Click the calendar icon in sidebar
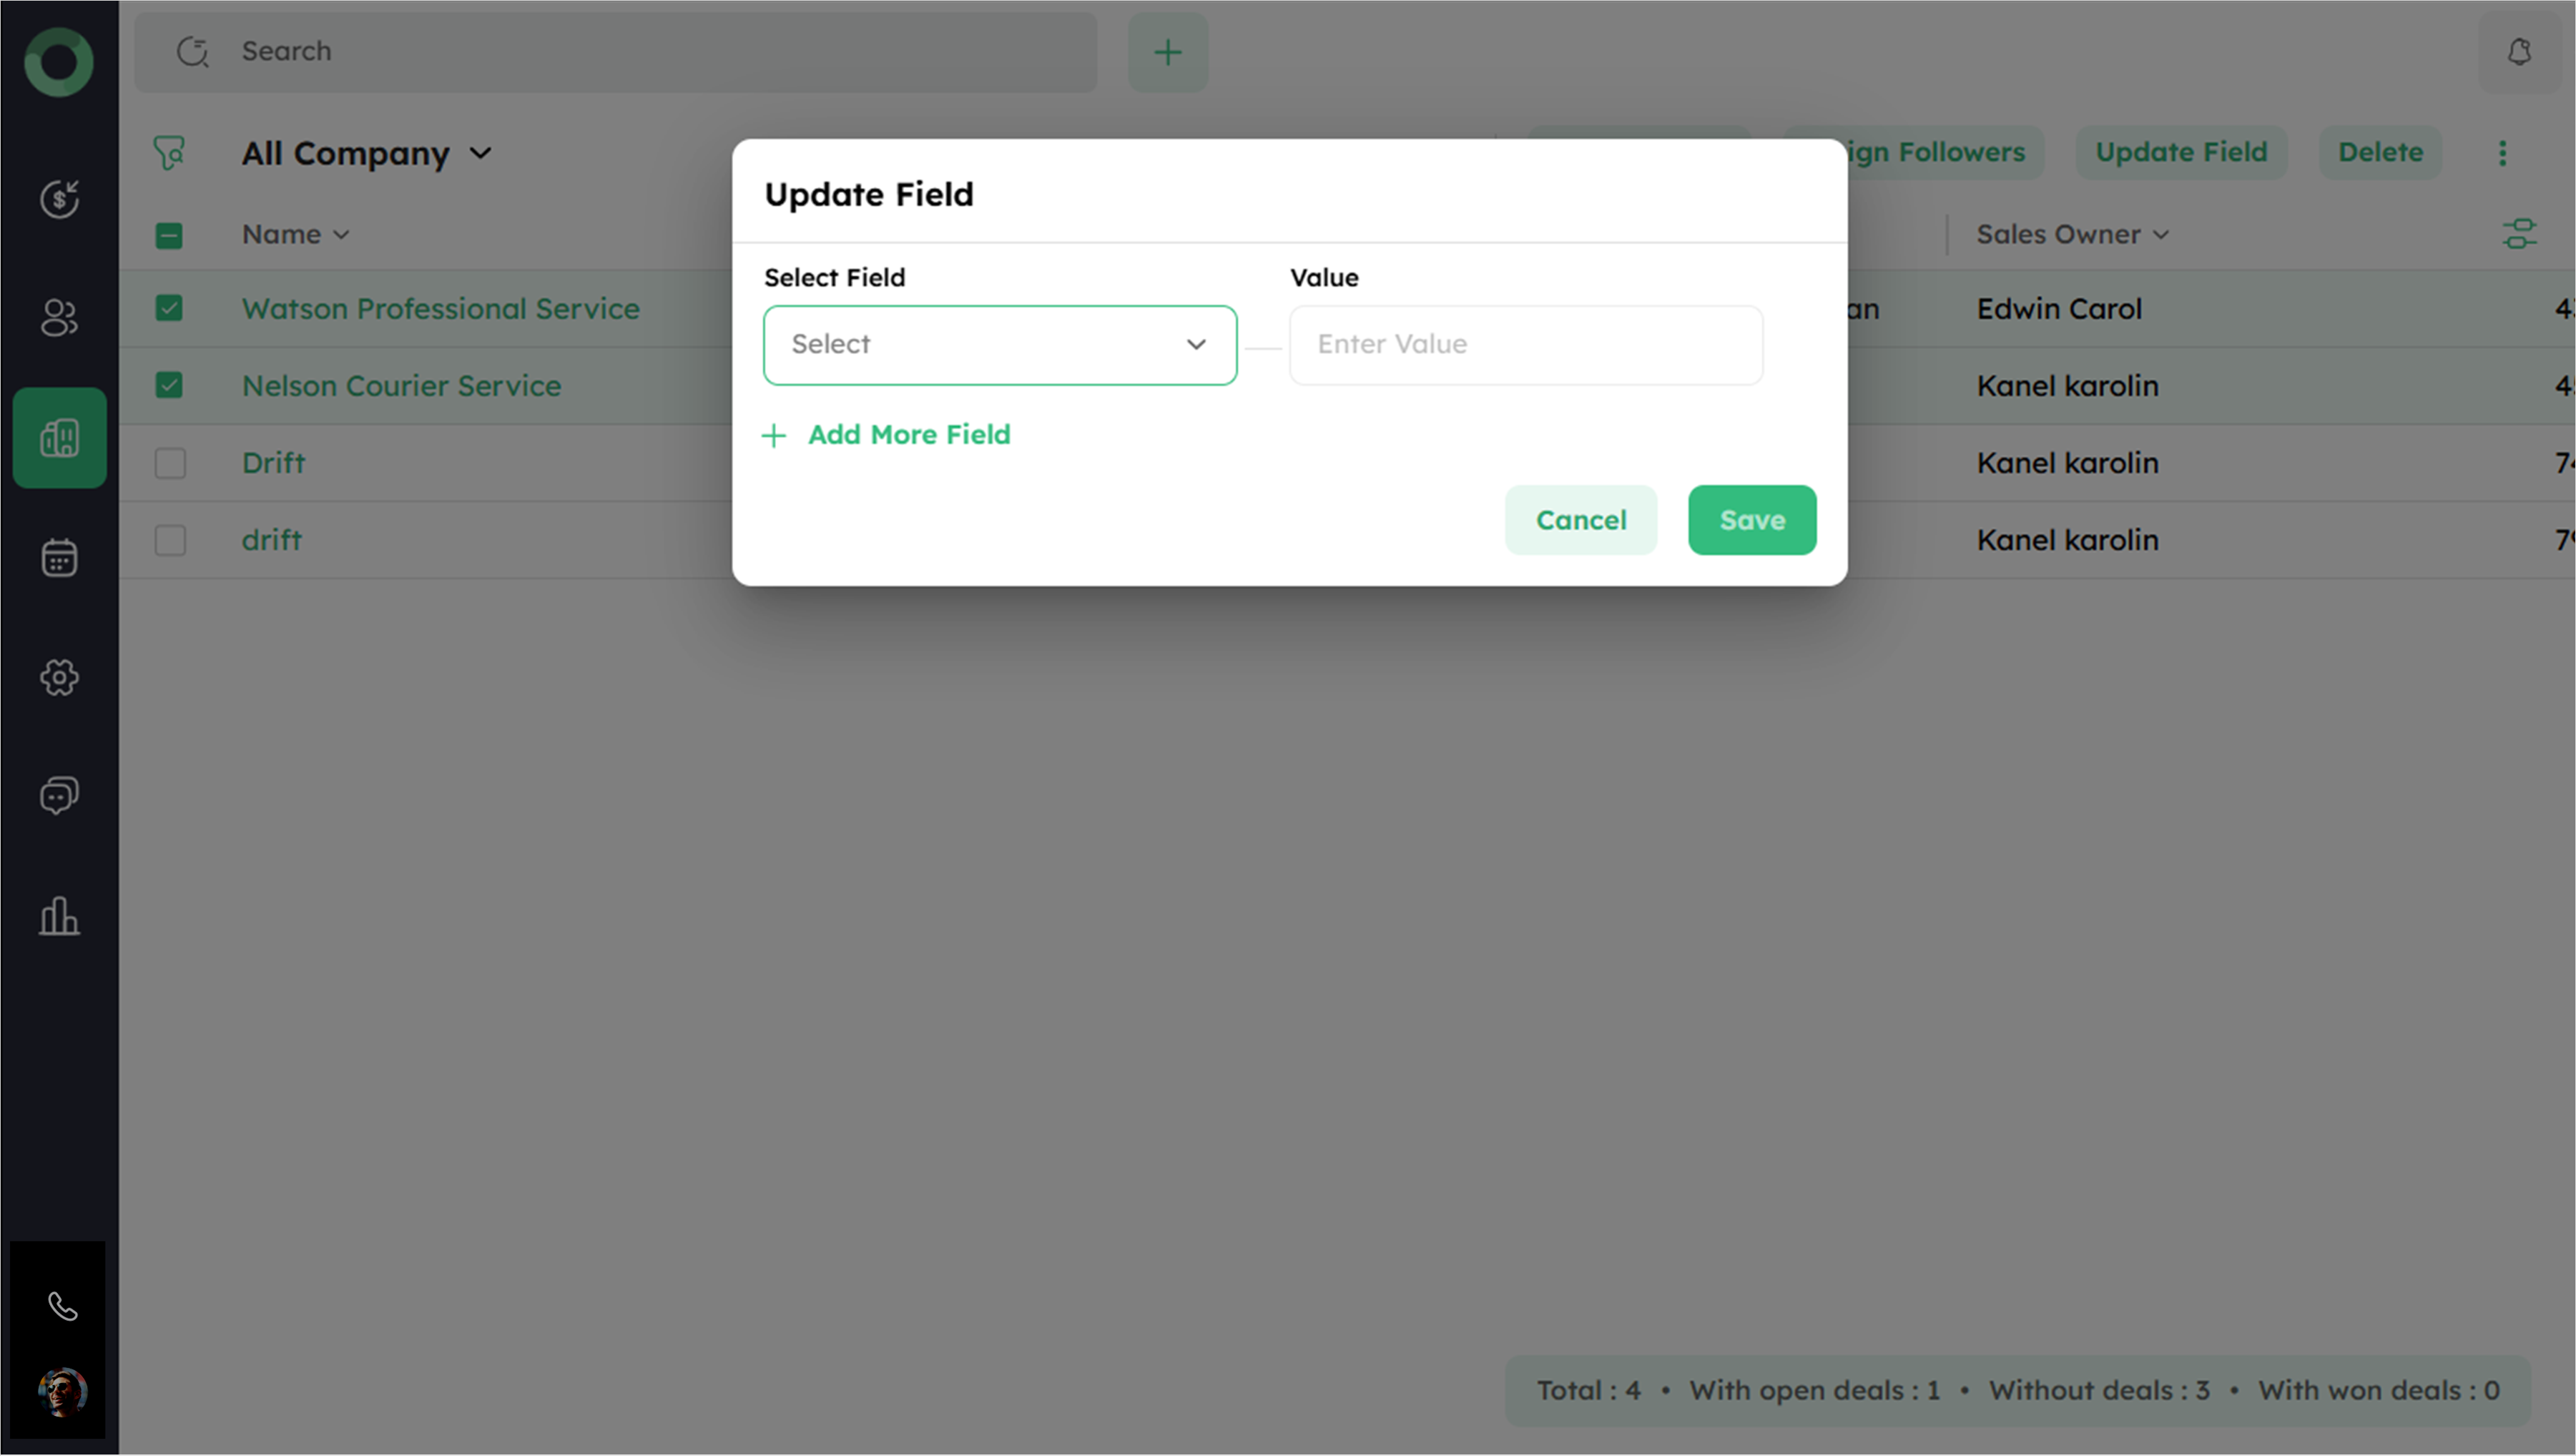The height and width of the screenshot is (1456, 2576). point(59,557)
